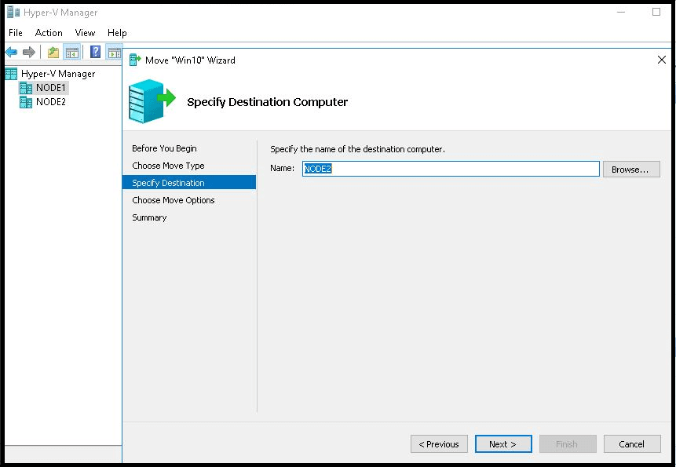Open Help via the question mark icon

(95, 52)
